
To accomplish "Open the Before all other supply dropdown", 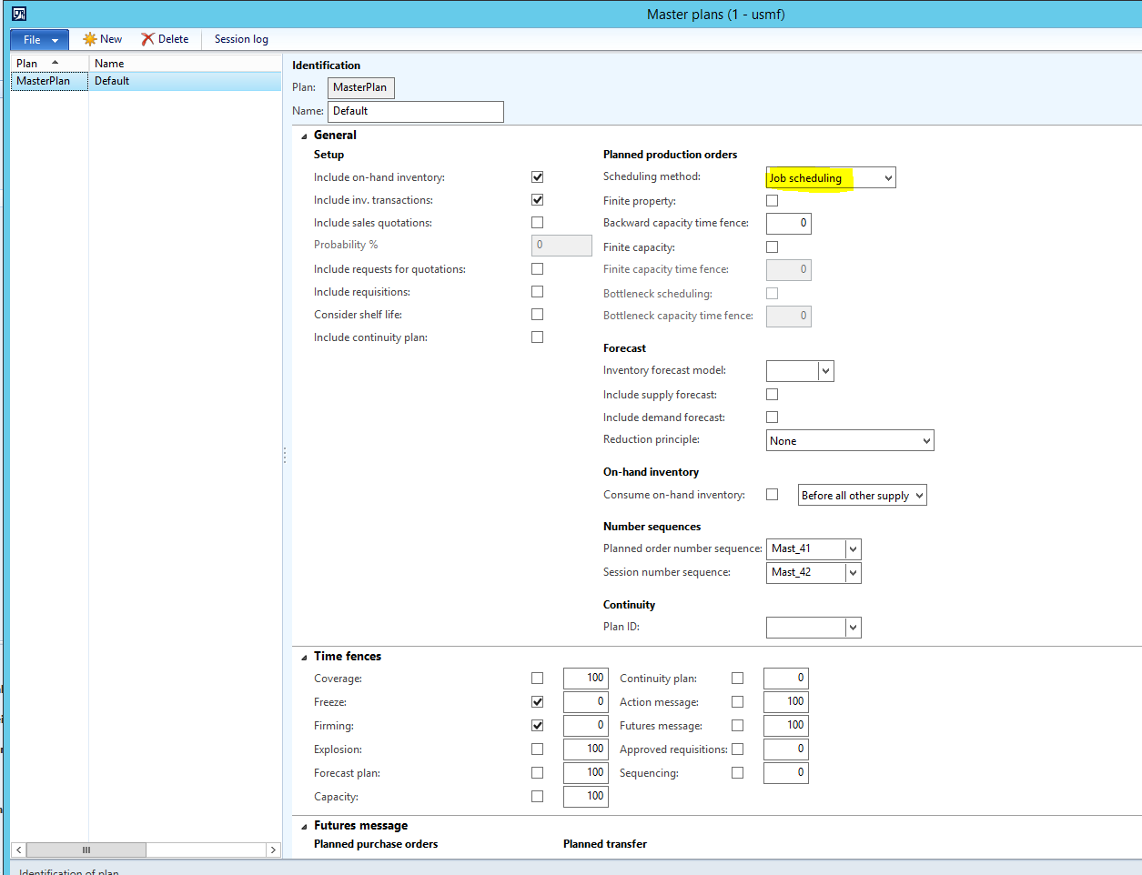I will (919, 494).
